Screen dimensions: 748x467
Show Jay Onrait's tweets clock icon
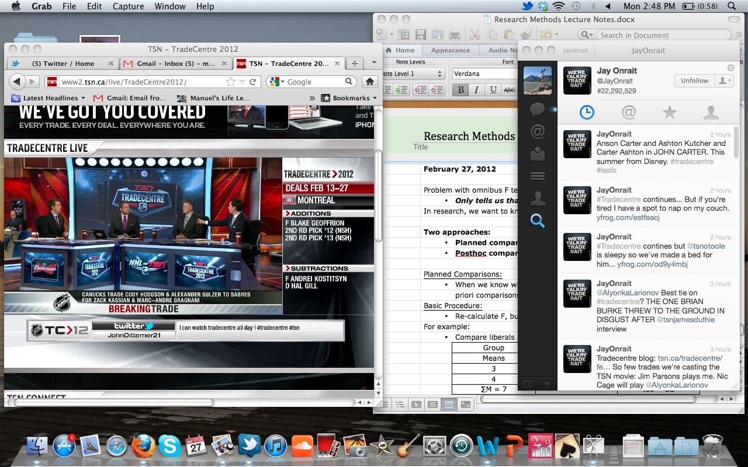coord(587,112)
